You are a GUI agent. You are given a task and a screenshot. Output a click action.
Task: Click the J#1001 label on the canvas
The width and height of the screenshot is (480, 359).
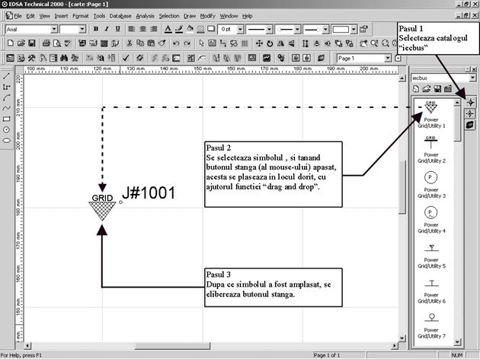pyautogui.click(x=149, y=193)
